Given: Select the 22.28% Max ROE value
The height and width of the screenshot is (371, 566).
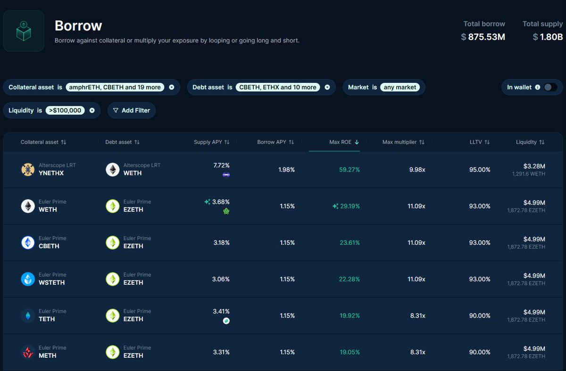Looking at the screenshot, I should 350,279.
